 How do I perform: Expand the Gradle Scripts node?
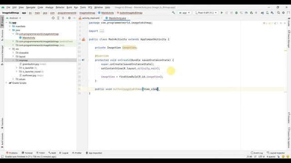pos(6,83)
